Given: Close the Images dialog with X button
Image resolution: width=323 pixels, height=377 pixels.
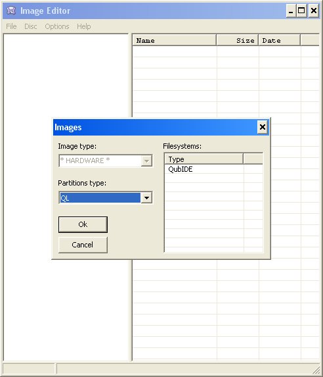Looking at the screenshot, I should point(263,127).
